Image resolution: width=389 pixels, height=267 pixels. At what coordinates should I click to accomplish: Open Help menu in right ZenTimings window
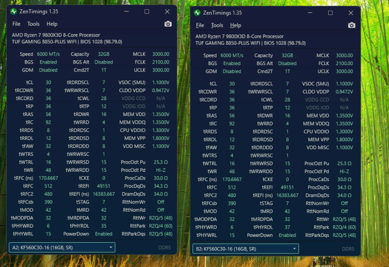236,25
